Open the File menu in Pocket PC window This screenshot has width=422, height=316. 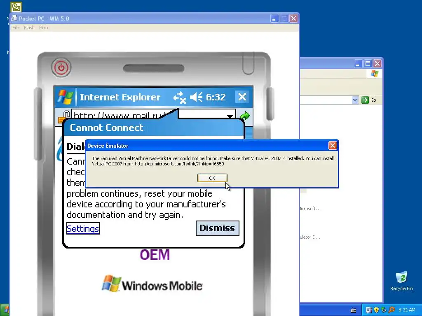click(16, 28)
